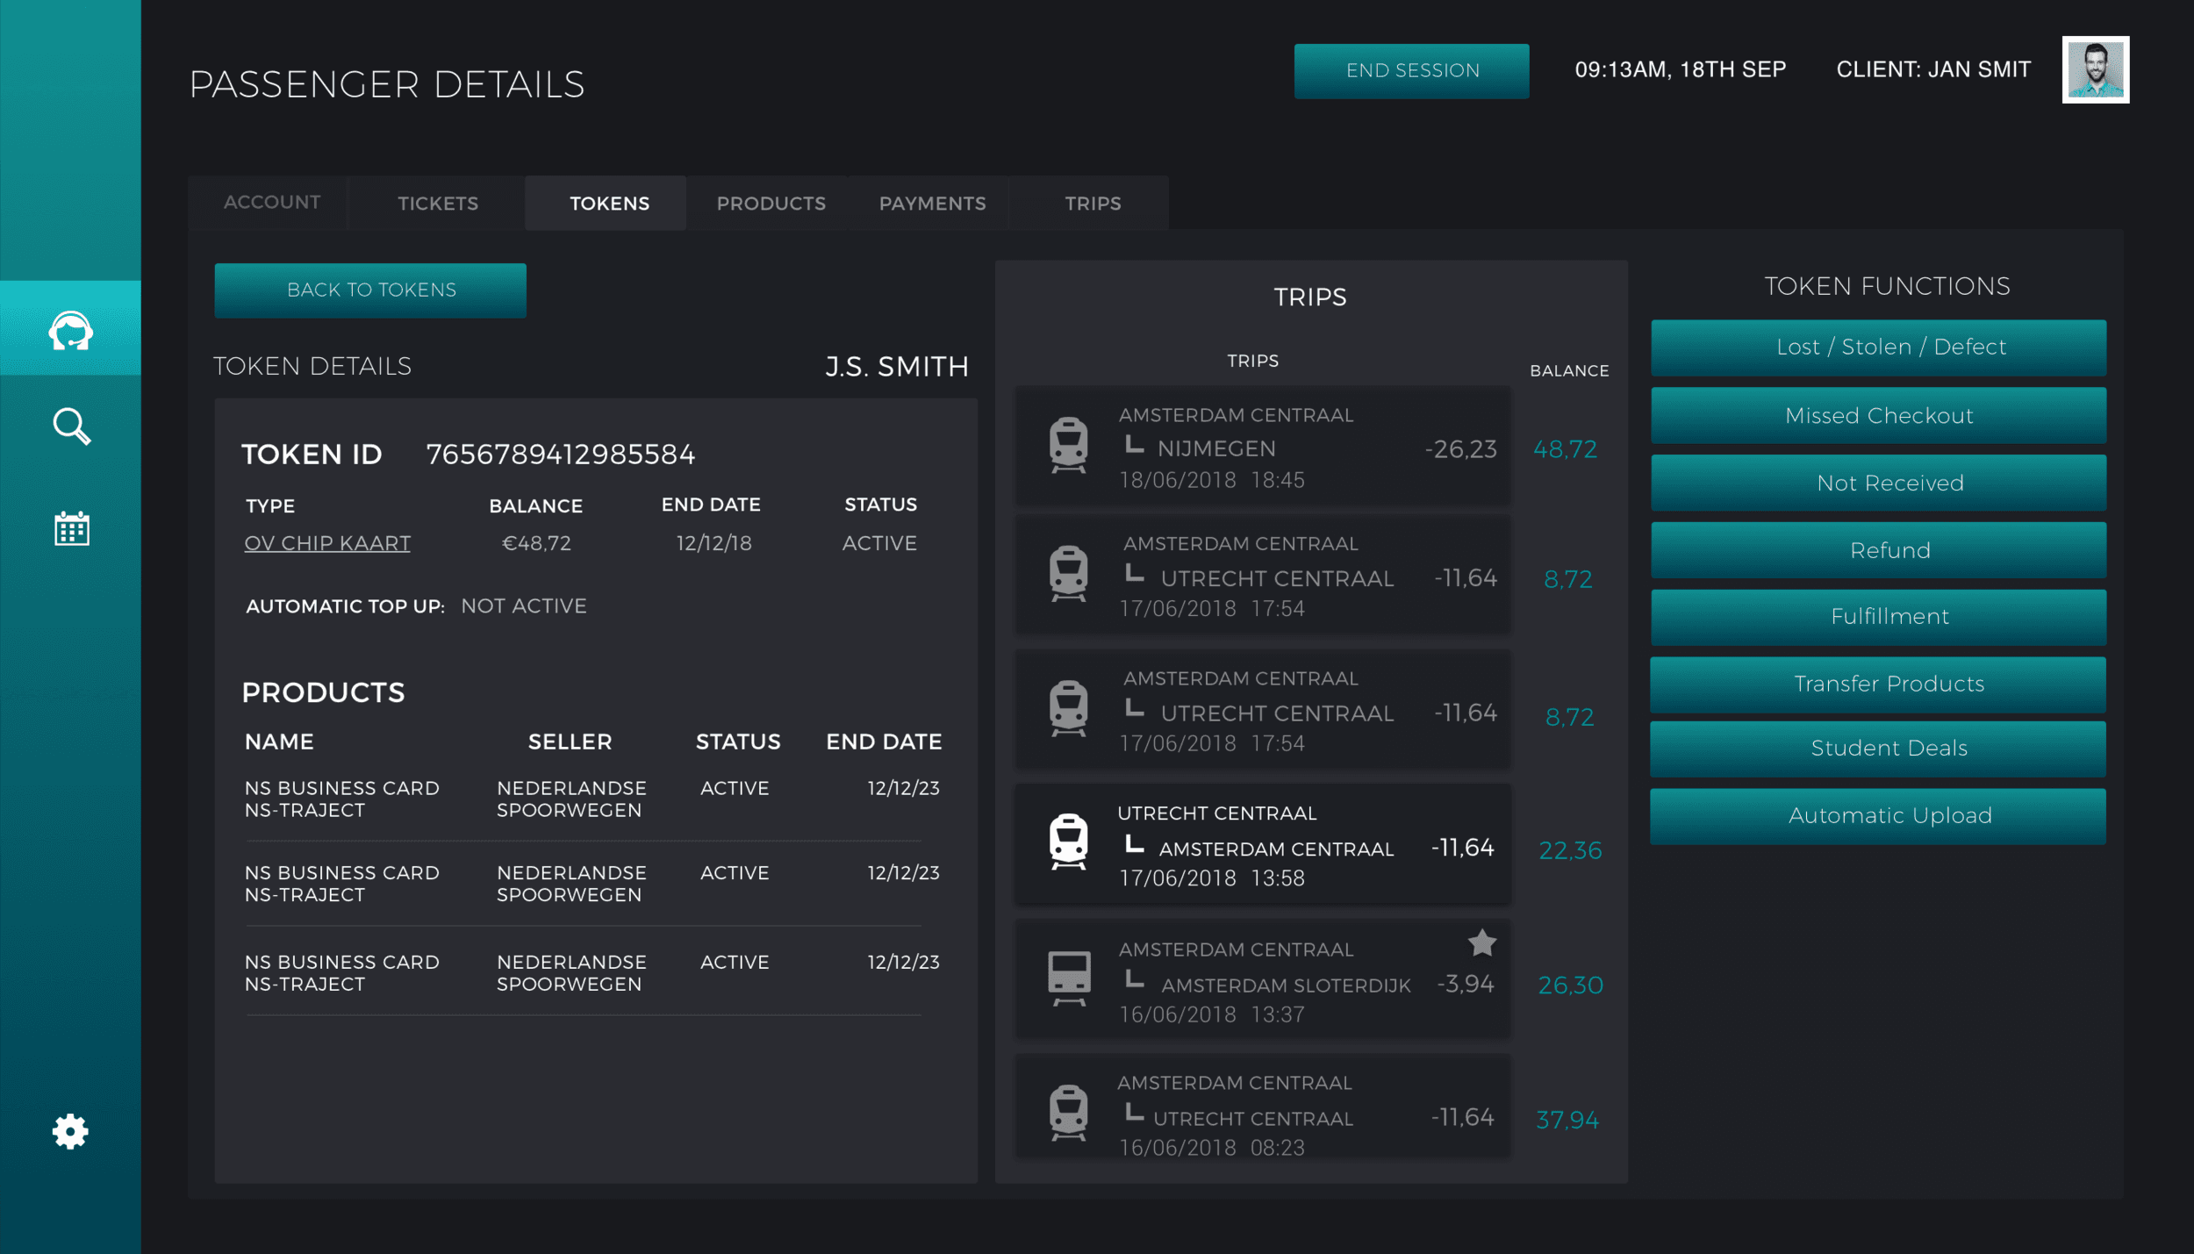Click the Missed Checkout token function
The height and width of the screenshot is (1254, 2194).
point(1878,416)
